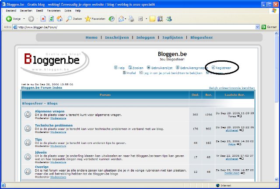Expand the Mail toolbar dropdown arrow

coord(125,19)
